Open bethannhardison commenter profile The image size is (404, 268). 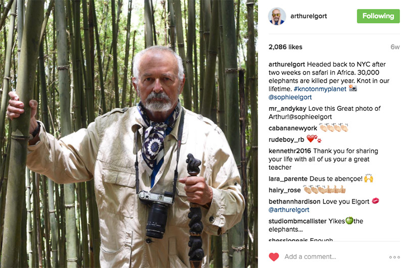(294, 202)
